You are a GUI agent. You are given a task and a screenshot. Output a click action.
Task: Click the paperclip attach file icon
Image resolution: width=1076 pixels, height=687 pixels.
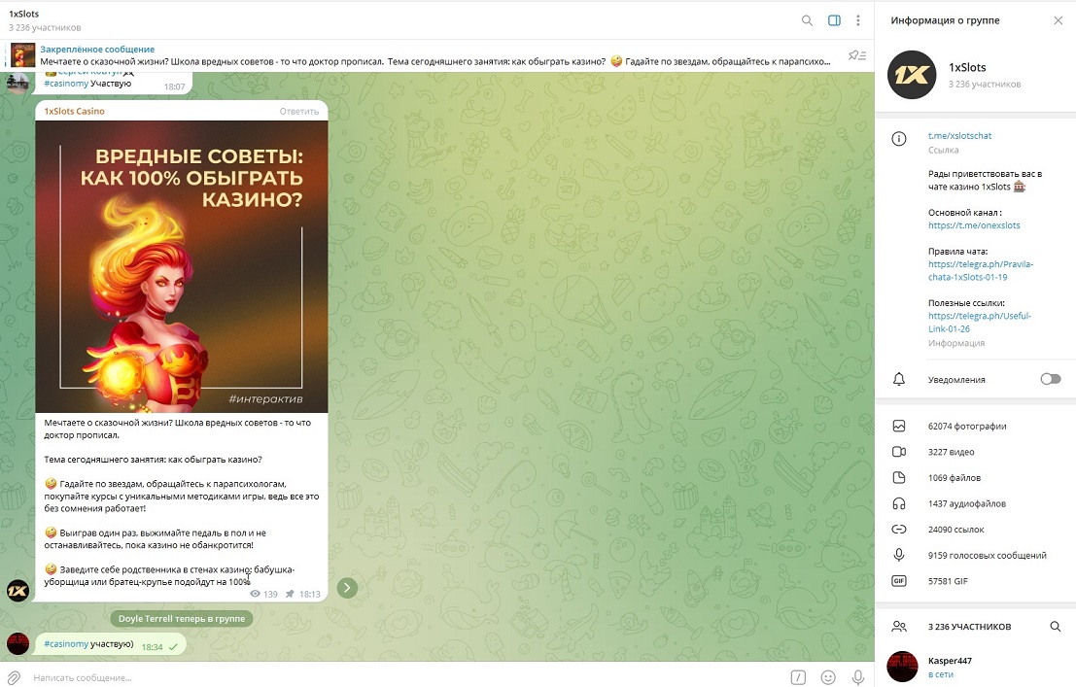tap(15, 677)
